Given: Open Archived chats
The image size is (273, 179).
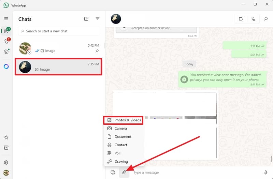Looking at the screenshot, I should tap(6, 148).
